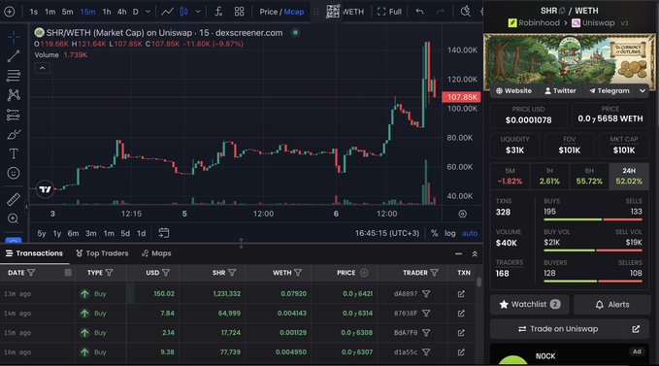Add a symbol to compare with plus icon
Viewport: 659px width, 366px height.
click(10, 12)
